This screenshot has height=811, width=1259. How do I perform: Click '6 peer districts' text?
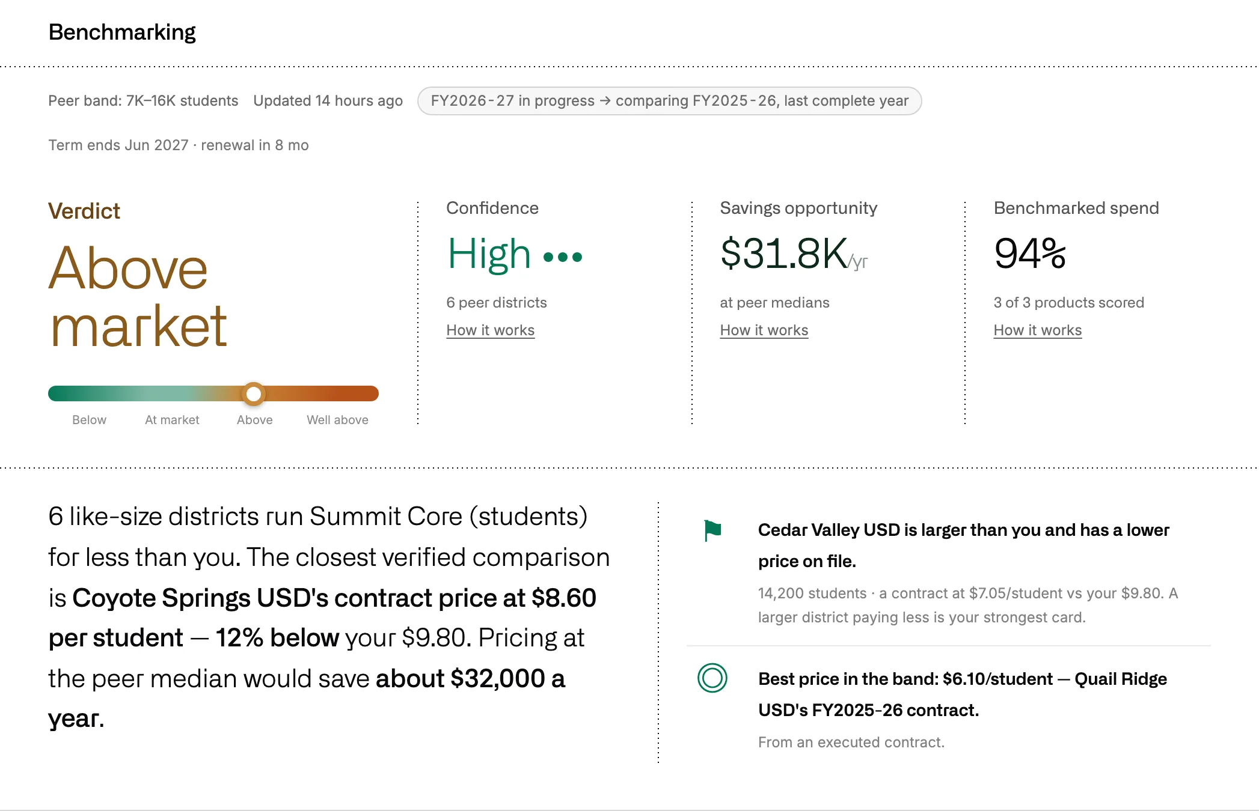pos(497,303)
